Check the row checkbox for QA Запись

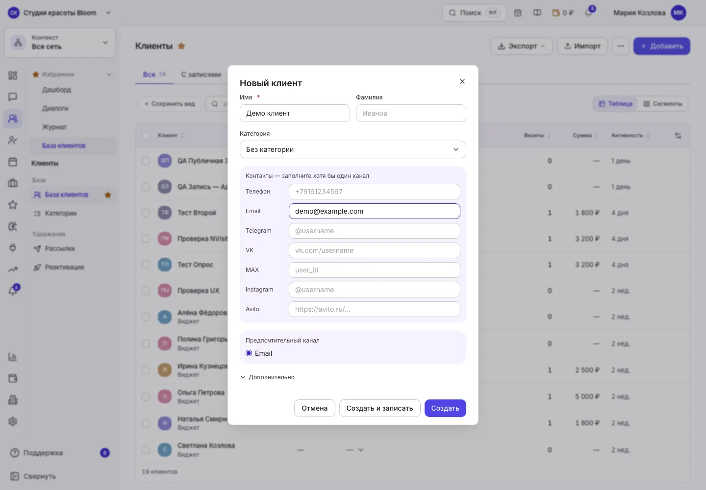pos(146,187)
